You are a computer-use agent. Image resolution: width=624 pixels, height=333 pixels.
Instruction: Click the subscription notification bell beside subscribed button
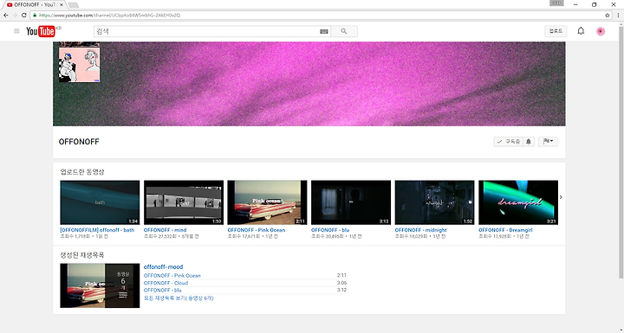click(529, 142)
